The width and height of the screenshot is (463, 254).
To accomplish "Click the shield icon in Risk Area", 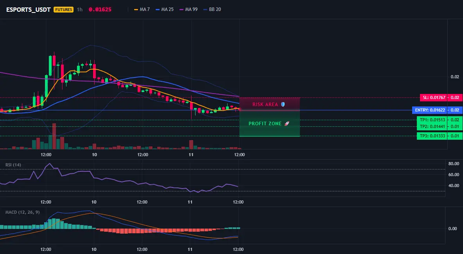I will pyautogui.click(x=283, y=104).
